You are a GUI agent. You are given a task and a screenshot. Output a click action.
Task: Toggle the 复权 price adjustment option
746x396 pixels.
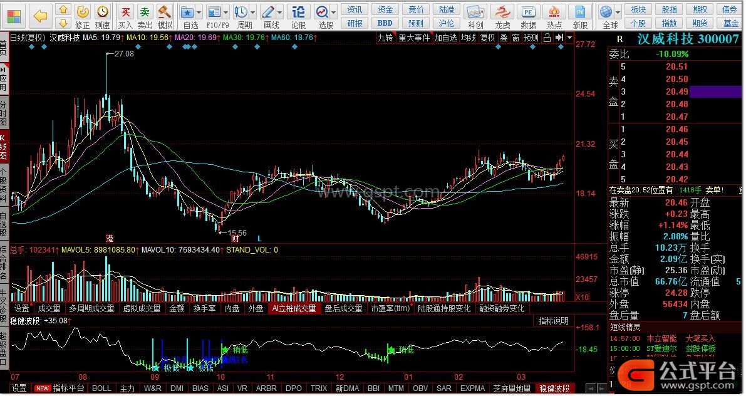487,38
